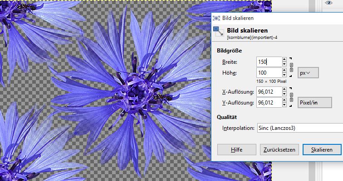Click the Y-Auflösung input field
This screenshot has height=181, width=343.
[269, 103]
